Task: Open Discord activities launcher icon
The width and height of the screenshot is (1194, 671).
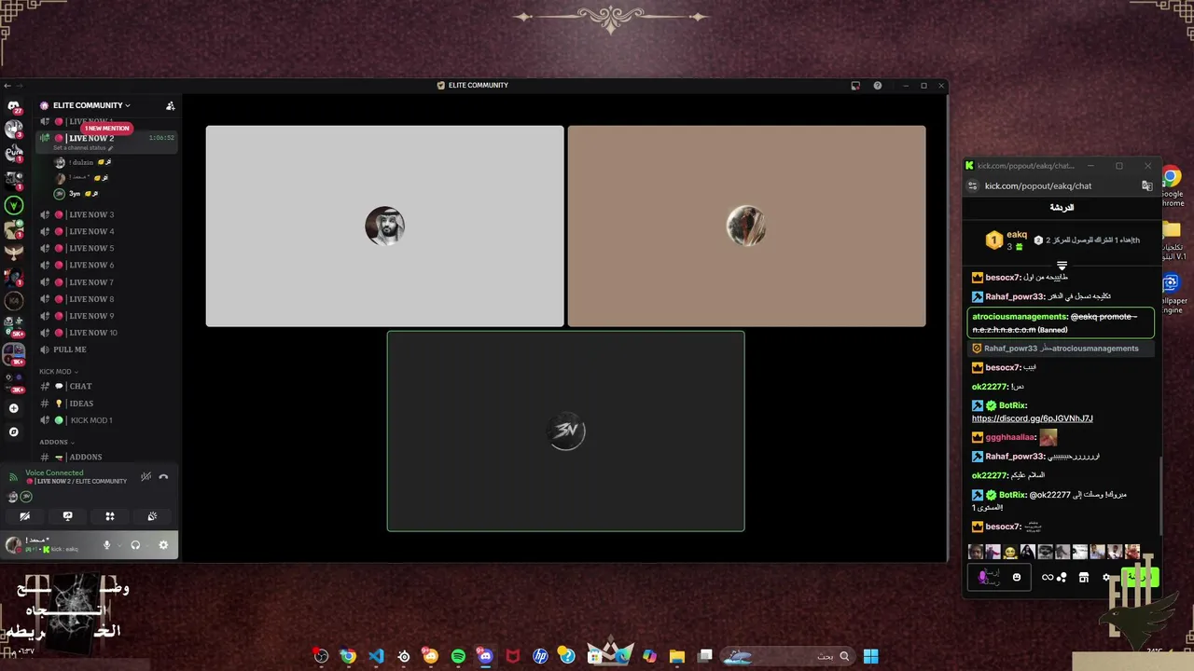Action: point(110,515)
